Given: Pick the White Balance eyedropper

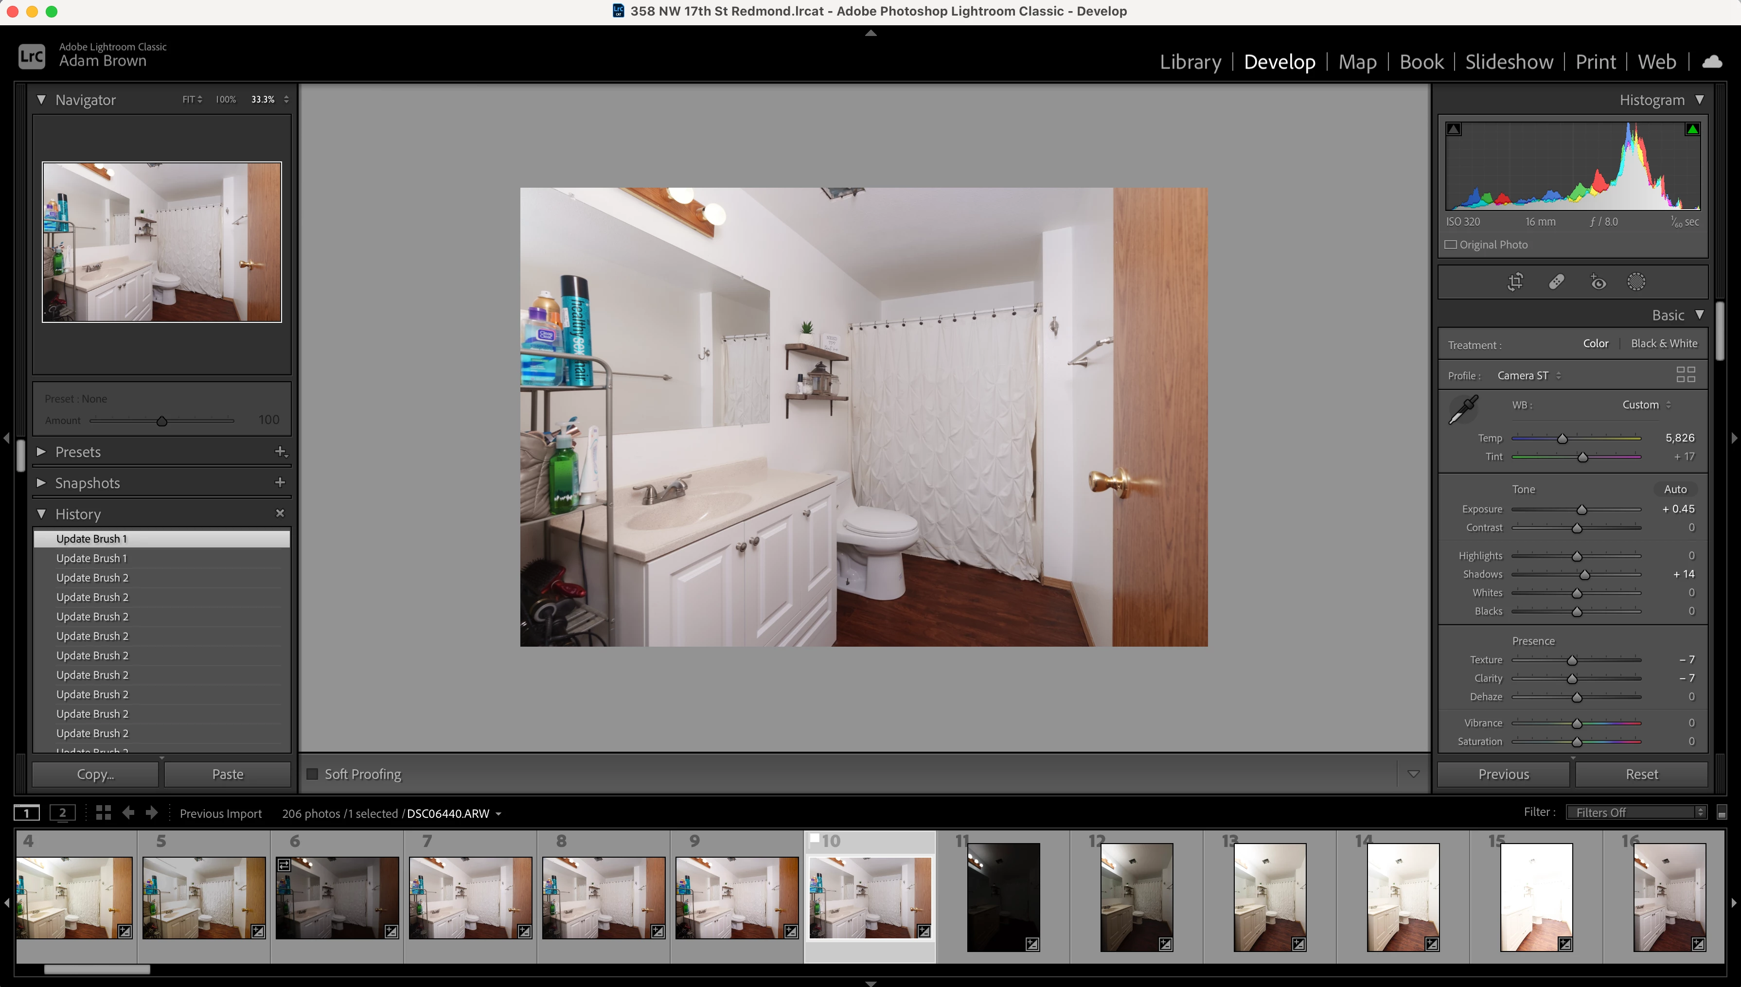Looking at the screenshot, I should point(1463,409).
